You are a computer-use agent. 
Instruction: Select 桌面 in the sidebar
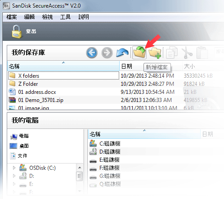(24, 146)
